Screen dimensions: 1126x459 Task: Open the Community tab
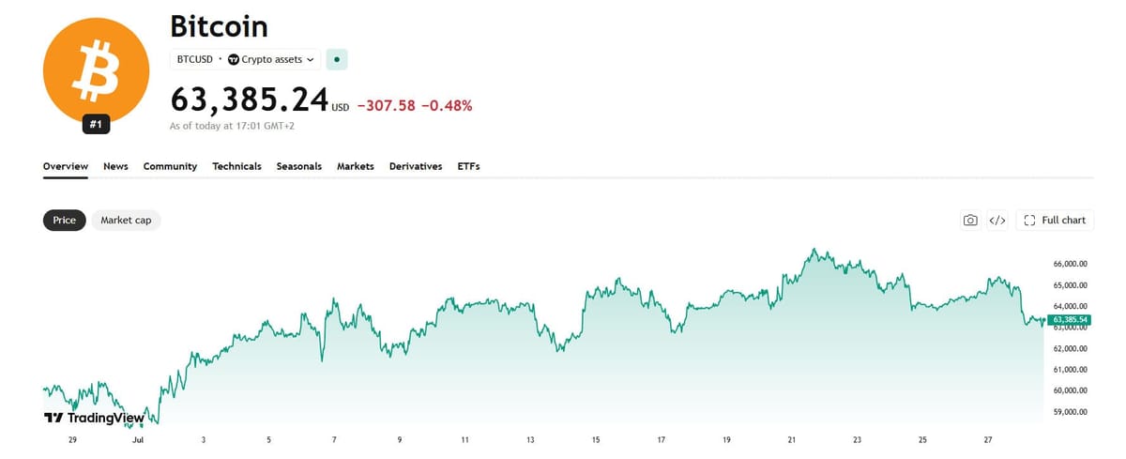click(170, 166)
